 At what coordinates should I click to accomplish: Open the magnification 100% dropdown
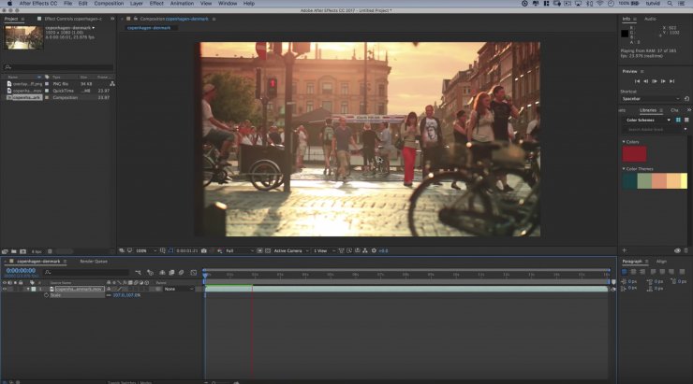(x=146, y=250)
